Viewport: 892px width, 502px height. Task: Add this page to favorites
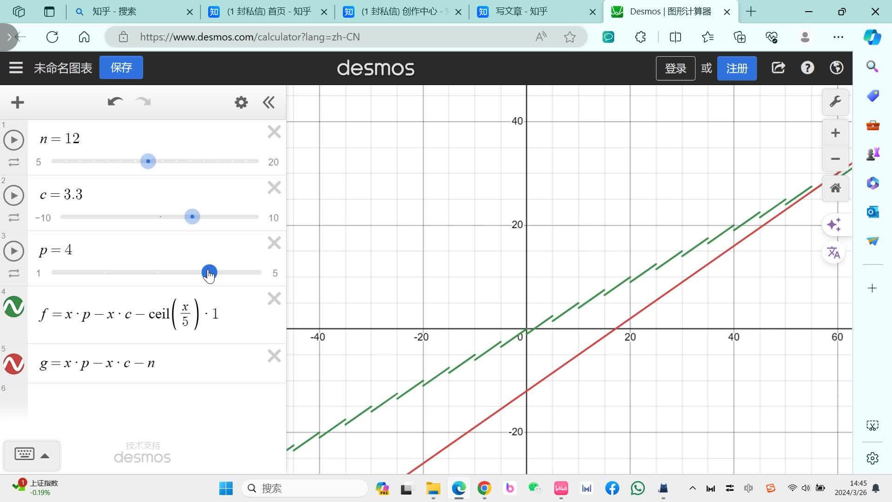(570, 37)
